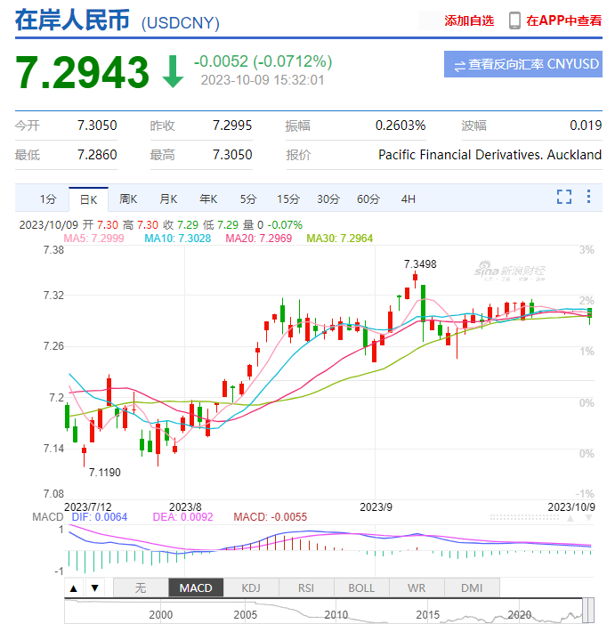The width and height of the screenshot is (615, 632).
Task: Click the up arrow indicator button
Action: click(x=74, y=587)
